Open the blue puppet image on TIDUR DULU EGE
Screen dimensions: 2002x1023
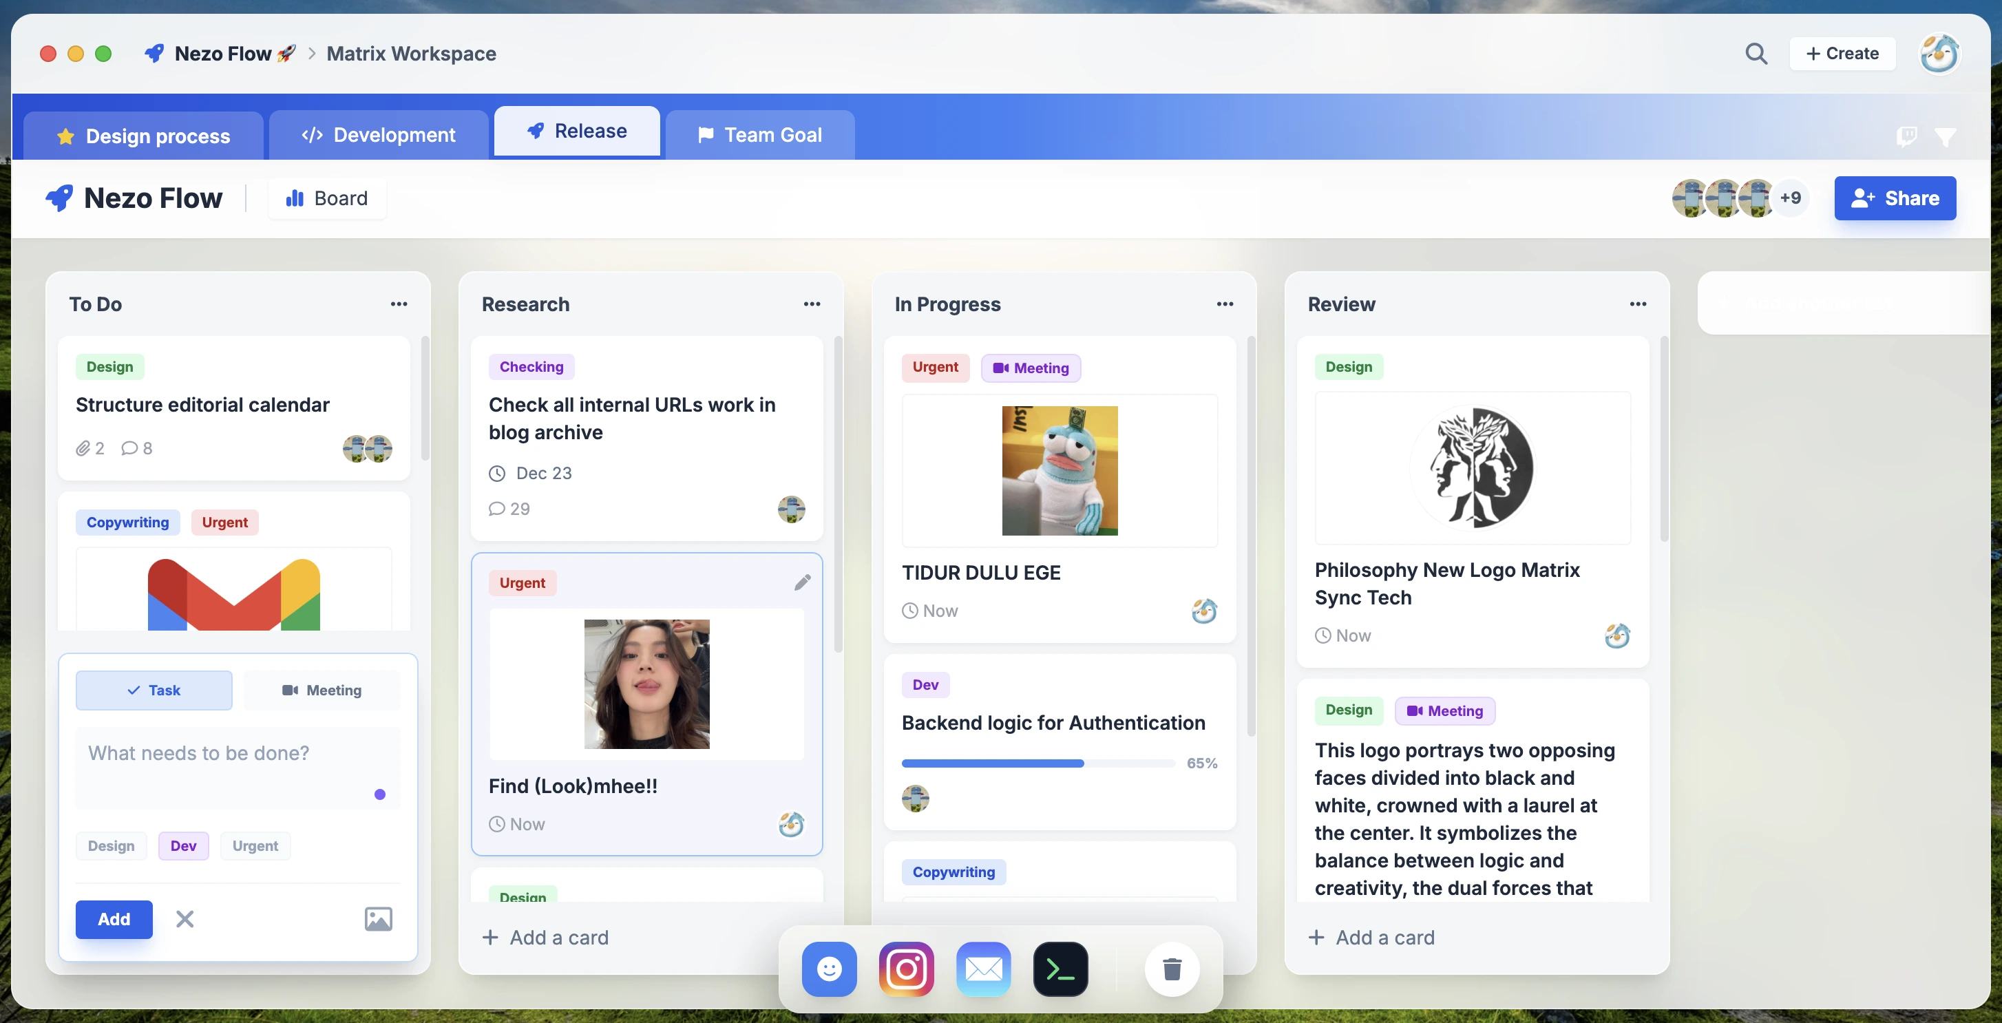(1060, 470)
